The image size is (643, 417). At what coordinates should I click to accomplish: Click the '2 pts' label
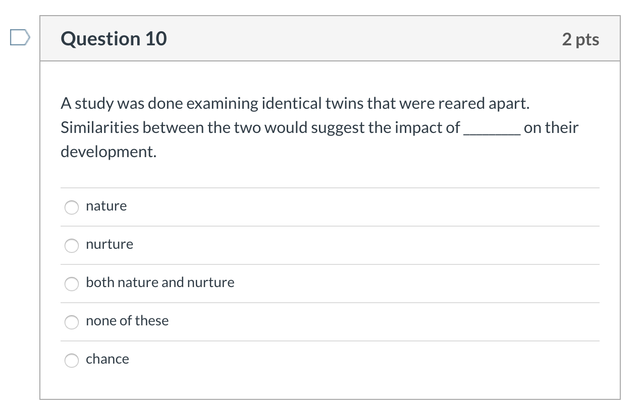pyautogui.click(x=580, y=39)
